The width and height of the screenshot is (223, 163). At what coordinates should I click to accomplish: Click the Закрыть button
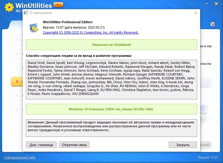[x=183, y=145]
